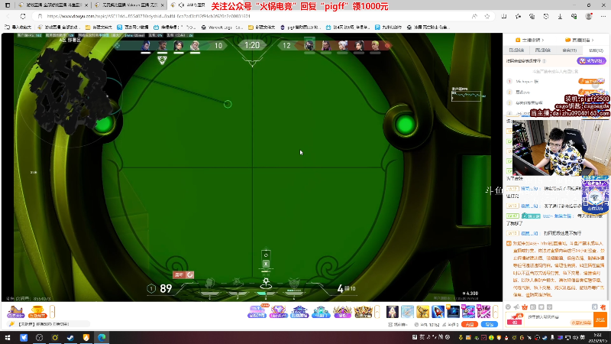Click the horse task icon at bottom left
Image resolution: width=611 pixels, height=344 pixels.
15,312
